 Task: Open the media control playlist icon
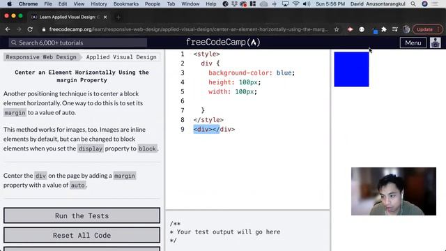click(x=395, y=29)
